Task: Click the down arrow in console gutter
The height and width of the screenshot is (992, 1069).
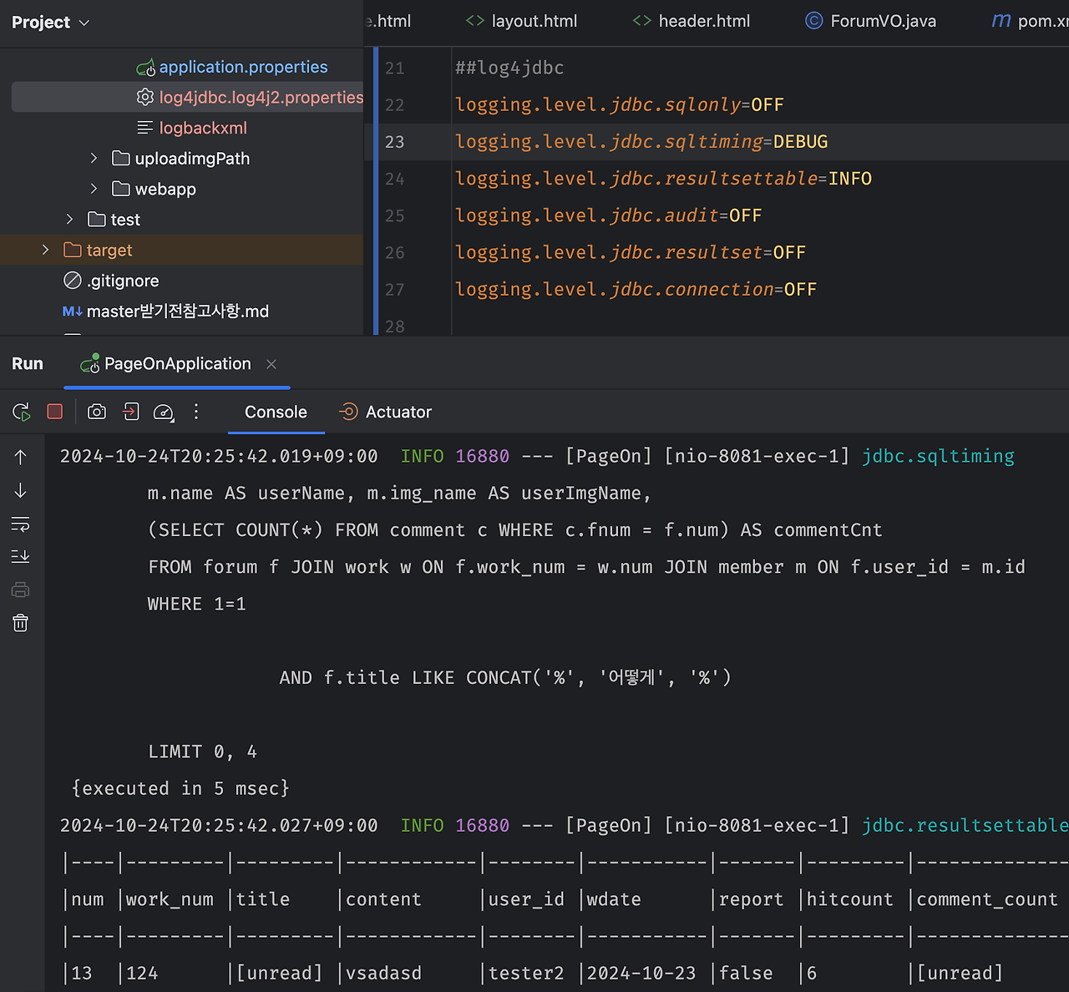Action: 21,490
